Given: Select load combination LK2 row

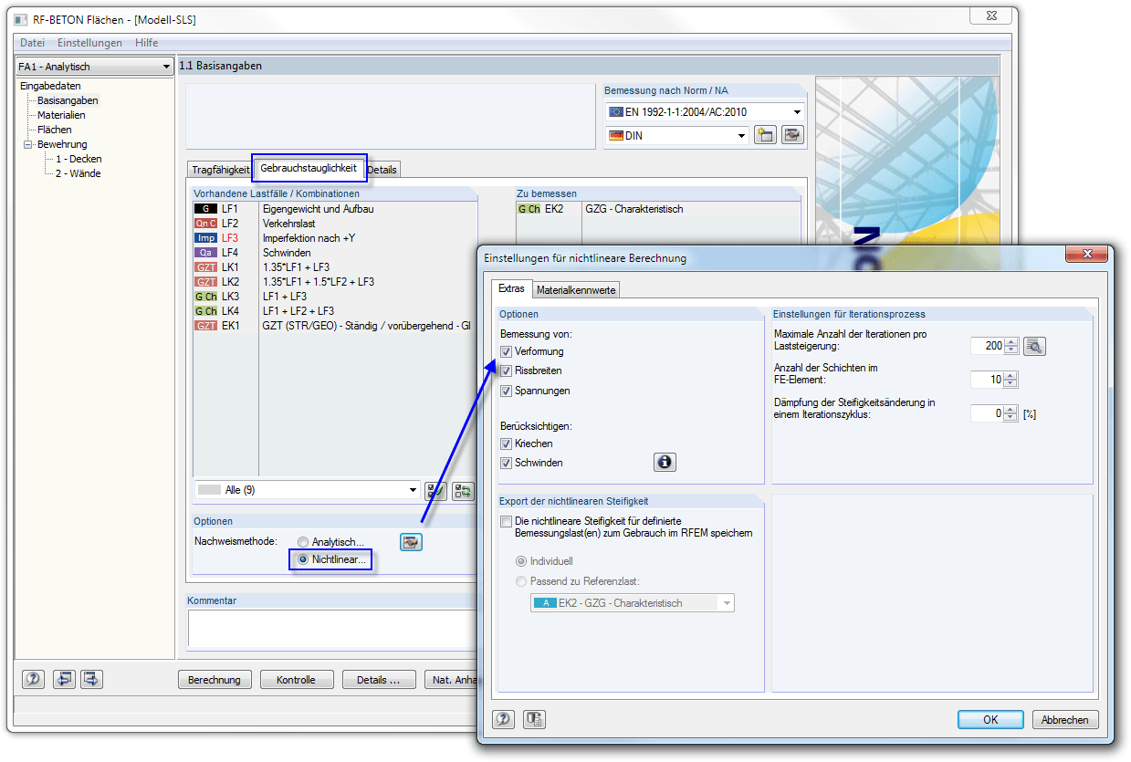Looking at the screenshot, I should click(x=335, y=282).
